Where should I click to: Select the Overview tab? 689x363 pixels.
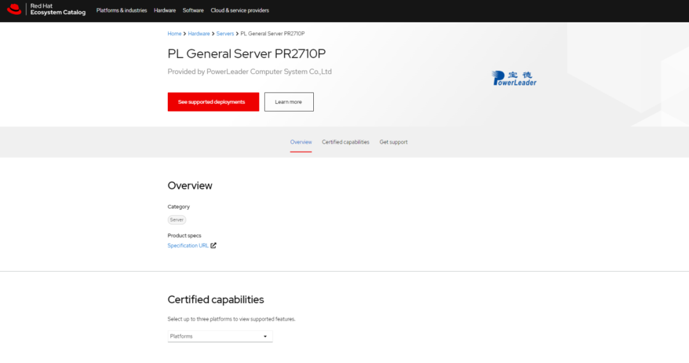[x=300, y=142]
